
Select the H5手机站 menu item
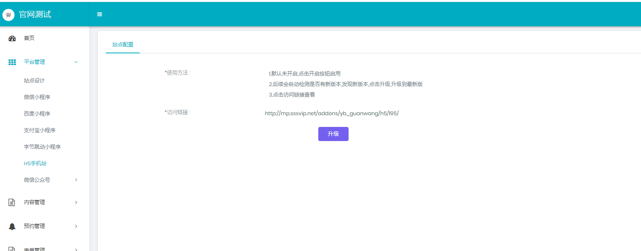pos(35,163)
